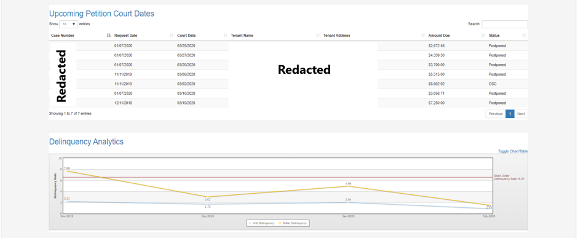Sort table by Request Date icon

[172, 36]
